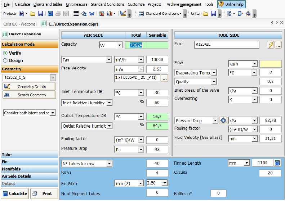Open Online help
The image size is (285, 201).
pos(231,4)
